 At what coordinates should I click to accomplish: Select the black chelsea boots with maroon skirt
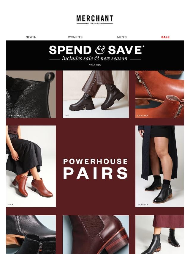point(160,235)
